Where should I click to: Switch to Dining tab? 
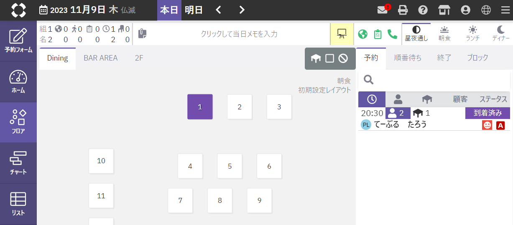tap(58, 58)
